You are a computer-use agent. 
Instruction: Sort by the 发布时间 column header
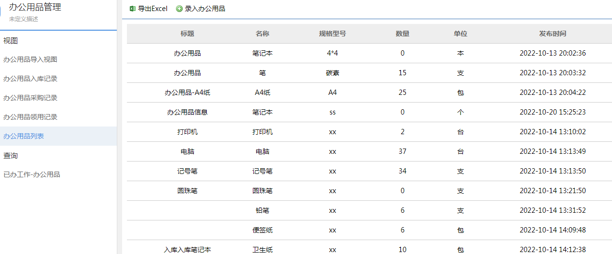coord(553,34)
